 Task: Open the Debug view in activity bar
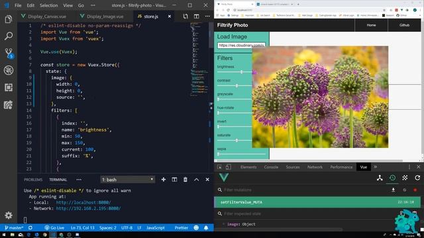[9, 70]
